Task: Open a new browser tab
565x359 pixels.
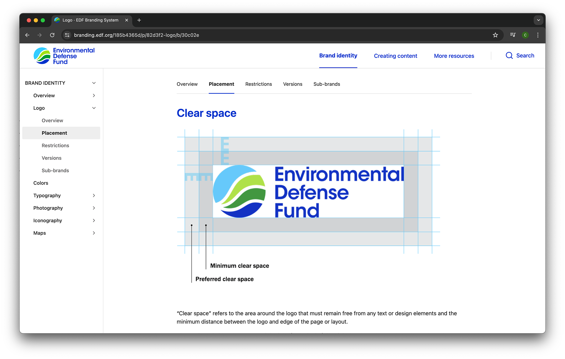Action: pos(139,20)
